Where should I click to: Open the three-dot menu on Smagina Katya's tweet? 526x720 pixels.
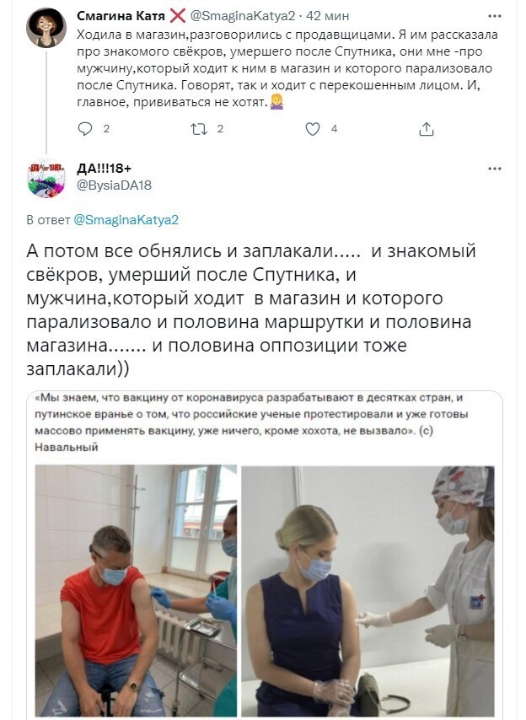494,16
